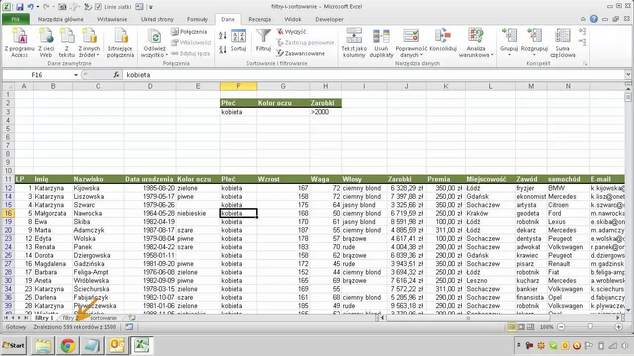
Task: Customize Quick Access Toolbar dropdown
Action: click(151, 7)
